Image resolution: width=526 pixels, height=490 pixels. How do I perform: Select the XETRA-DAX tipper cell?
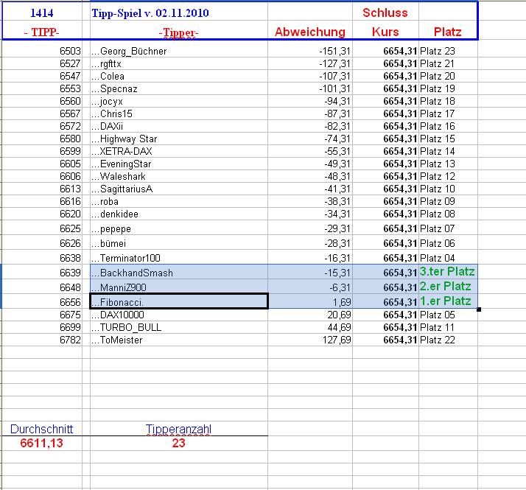tap(179, 151)
